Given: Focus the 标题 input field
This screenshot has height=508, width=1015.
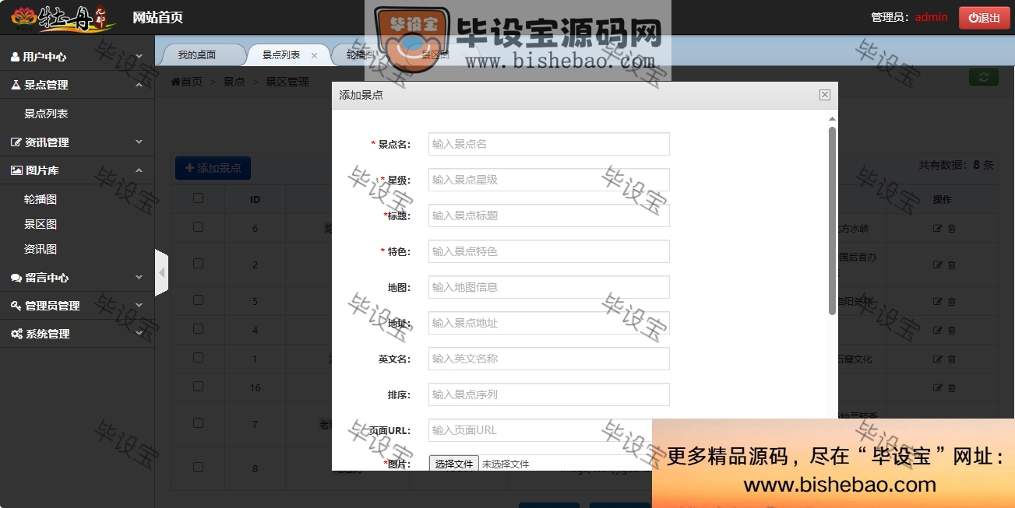Looking at the screenshot, I should pyautogui.click(x=549, y=215).
